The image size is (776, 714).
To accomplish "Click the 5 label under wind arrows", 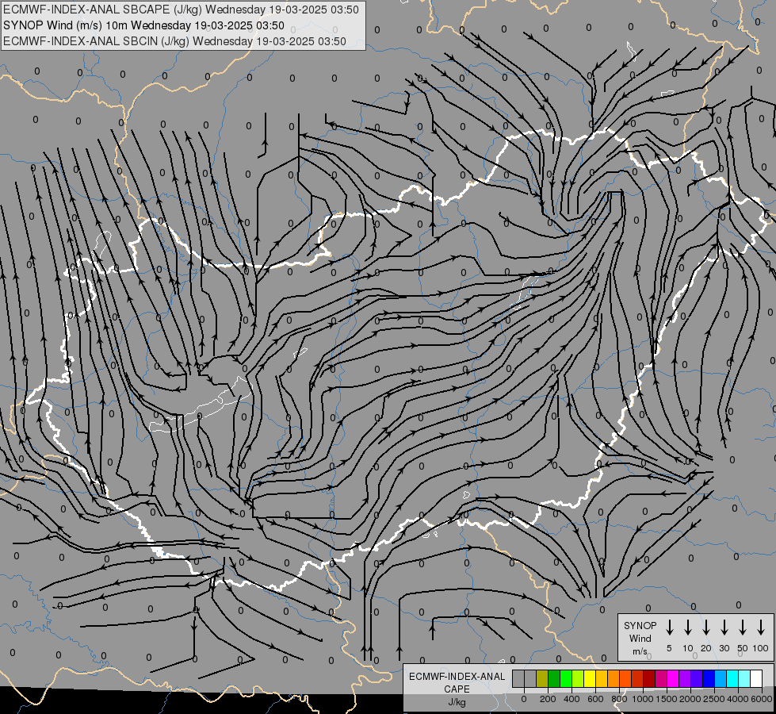I will [x=669, y=648].
